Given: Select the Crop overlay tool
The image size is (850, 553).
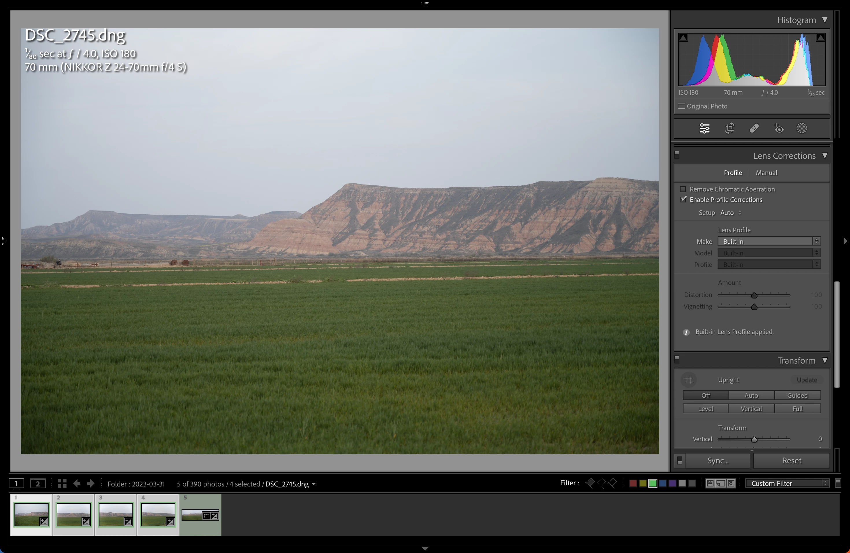Looking at the screenshot, I should [x=730, y=128].
